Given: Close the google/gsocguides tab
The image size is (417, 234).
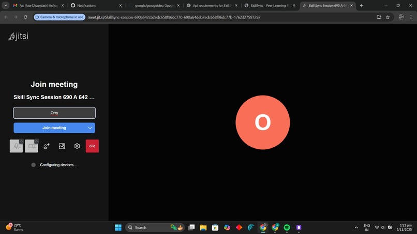Looking at the screenshot, I should click(x=178, y=5).
